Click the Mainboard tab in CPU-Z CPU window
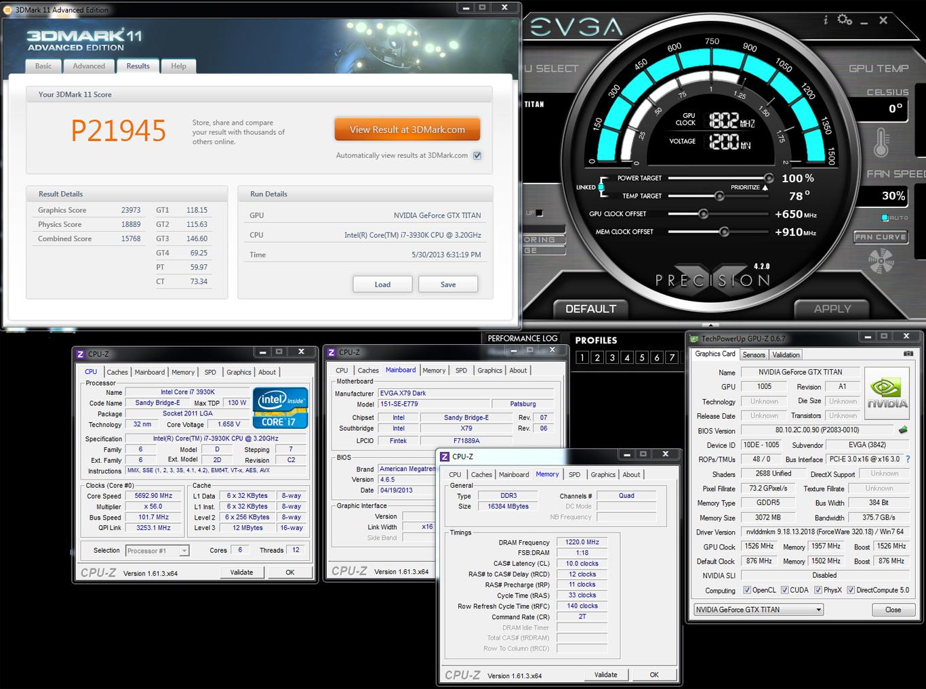Image resolution: width=926 pixels, height=689 pixels. tap(149, 372)
